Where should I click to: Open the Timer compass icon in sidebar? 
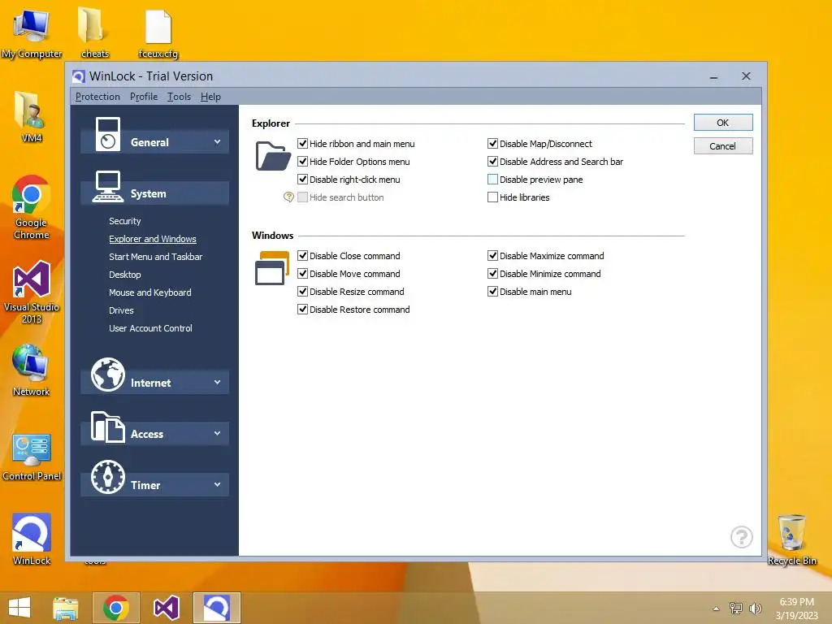point(108,476)
